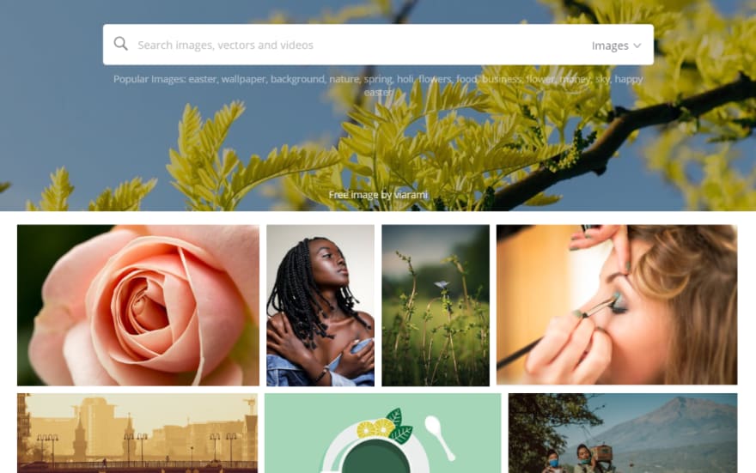
Task: Click the chevron next to Images
Action: [x=637, y=45]
